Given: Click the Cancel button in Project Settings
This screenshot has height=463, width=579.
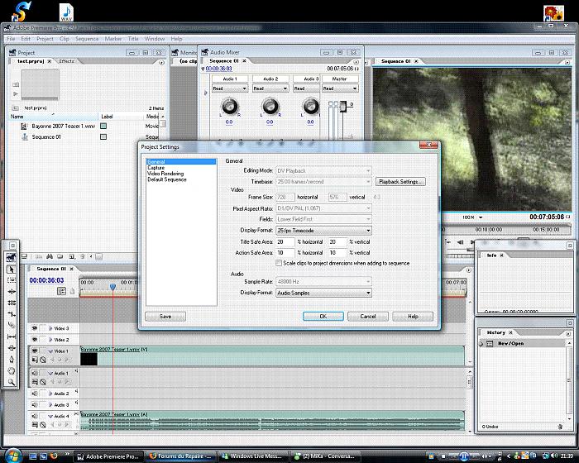Looking at the screenshot, I should pyautogui.click(x=368, y=317).
